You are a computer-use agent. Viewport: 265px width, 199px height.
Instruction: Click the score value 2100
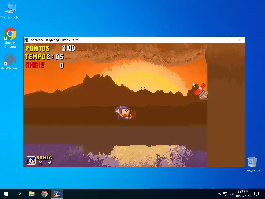pos(68,48)
